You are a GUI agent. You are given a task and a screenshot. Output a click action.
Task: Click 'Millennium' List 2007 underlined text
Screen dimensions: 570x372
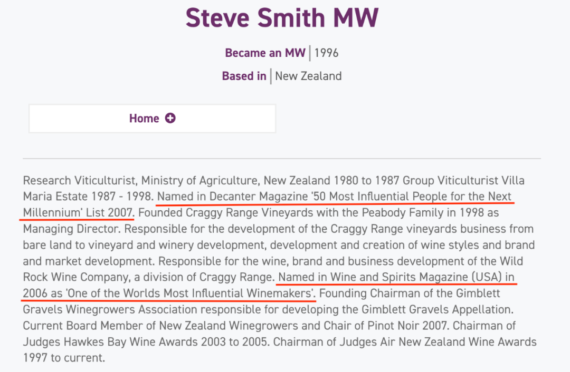(x=79, y=213)
